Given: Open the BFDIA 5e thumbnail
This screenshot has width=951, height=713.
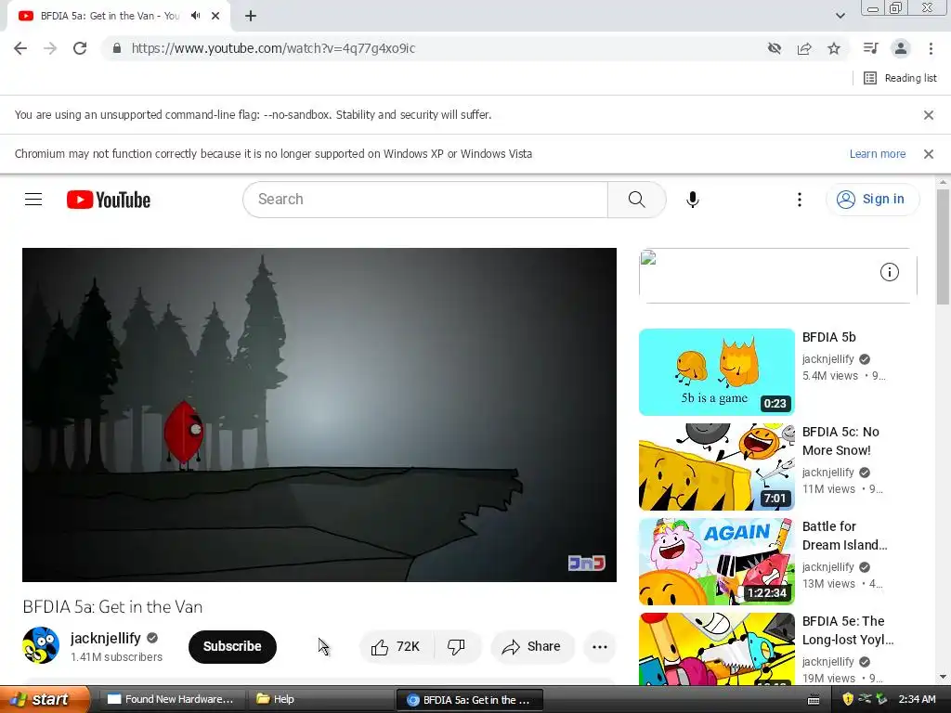Looking at the screenshot, I should 716,649.
